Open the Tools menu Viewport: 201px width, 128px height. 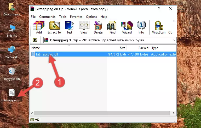pos(63,17)
